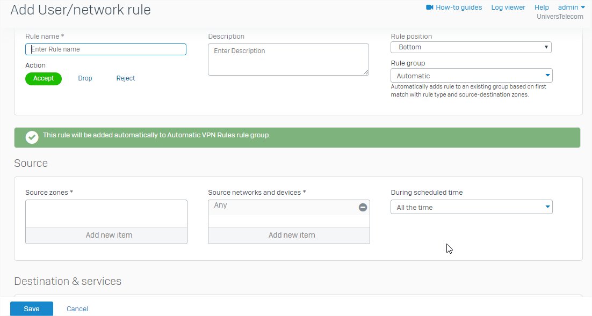Focus the Rule name input field
Image resolution: width=592 pixels, height=316 pixels.
(x=106, y=49)
